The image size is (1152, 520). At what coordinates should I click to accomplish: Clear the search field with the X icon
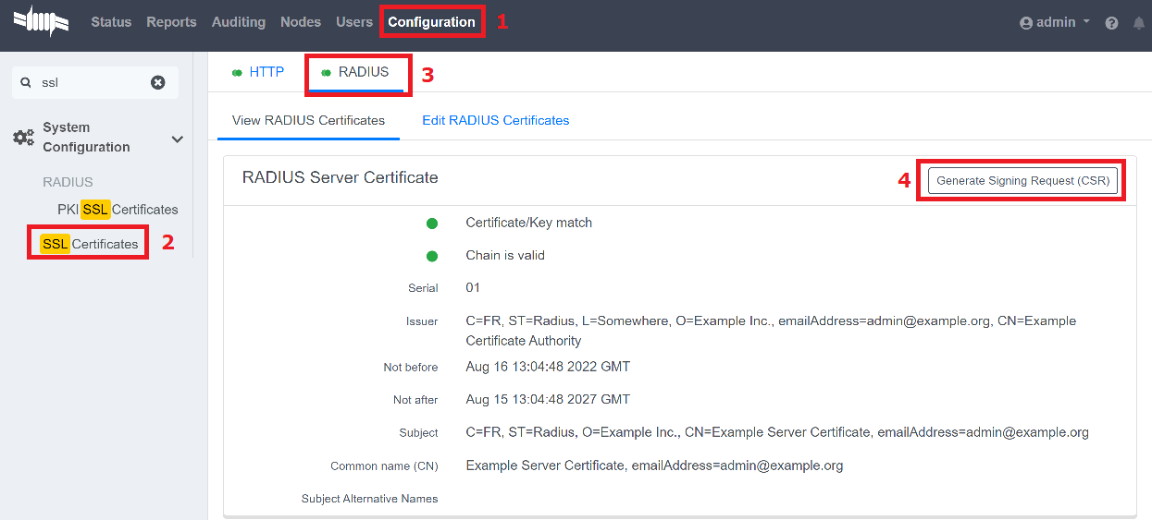click(158, 82)
